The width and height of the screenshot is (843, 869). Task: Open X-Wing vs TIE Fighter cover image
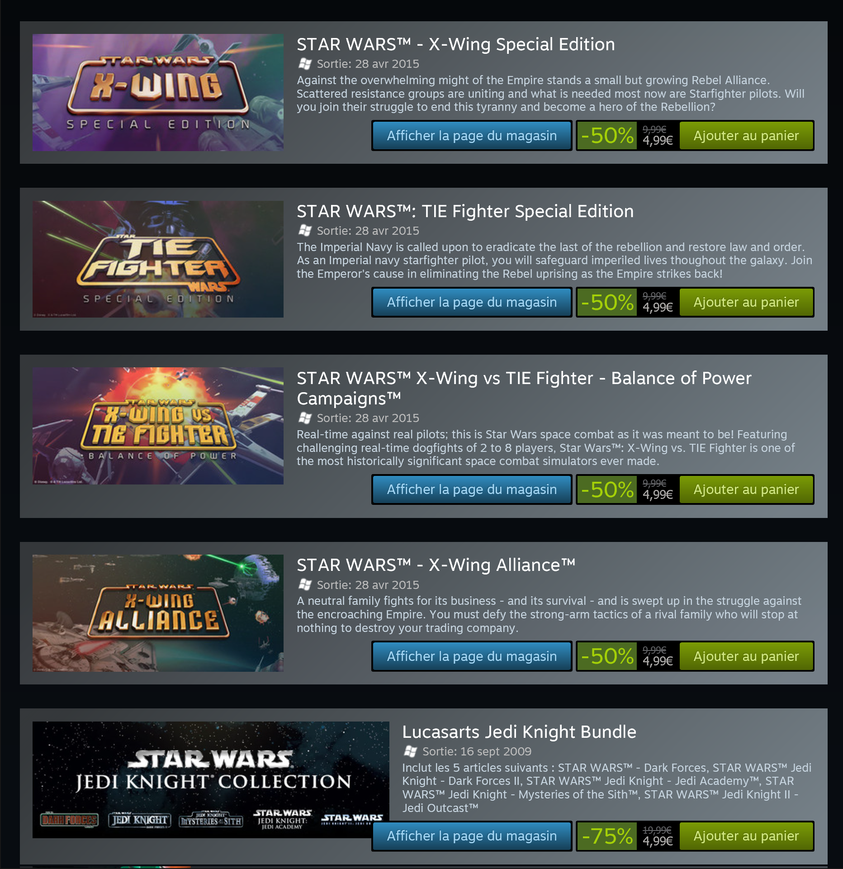click(x=158, y=426)
